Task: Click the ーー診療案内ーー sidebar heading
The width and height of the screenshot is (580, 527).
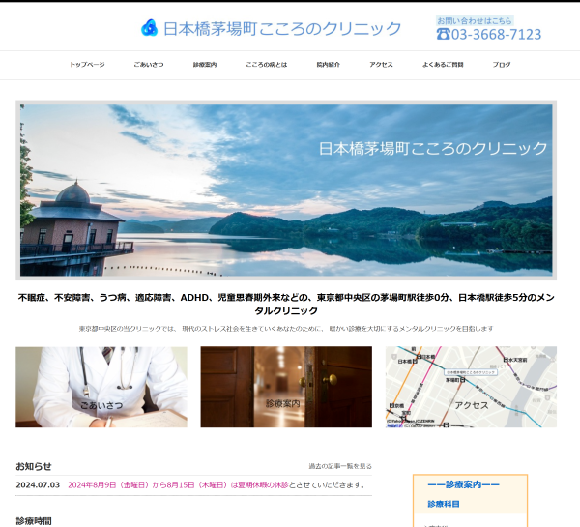Action: (463, 484)
